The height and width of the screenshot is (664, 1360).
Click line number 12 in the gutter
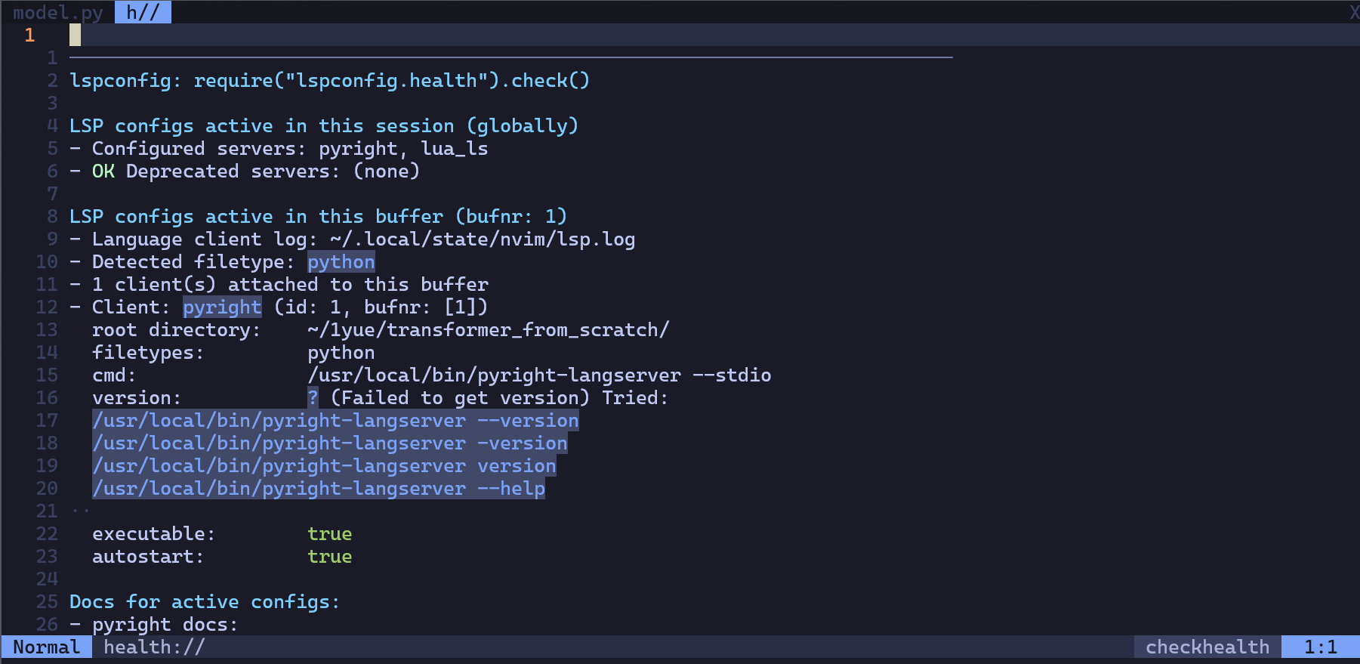(x=47, y=307)
